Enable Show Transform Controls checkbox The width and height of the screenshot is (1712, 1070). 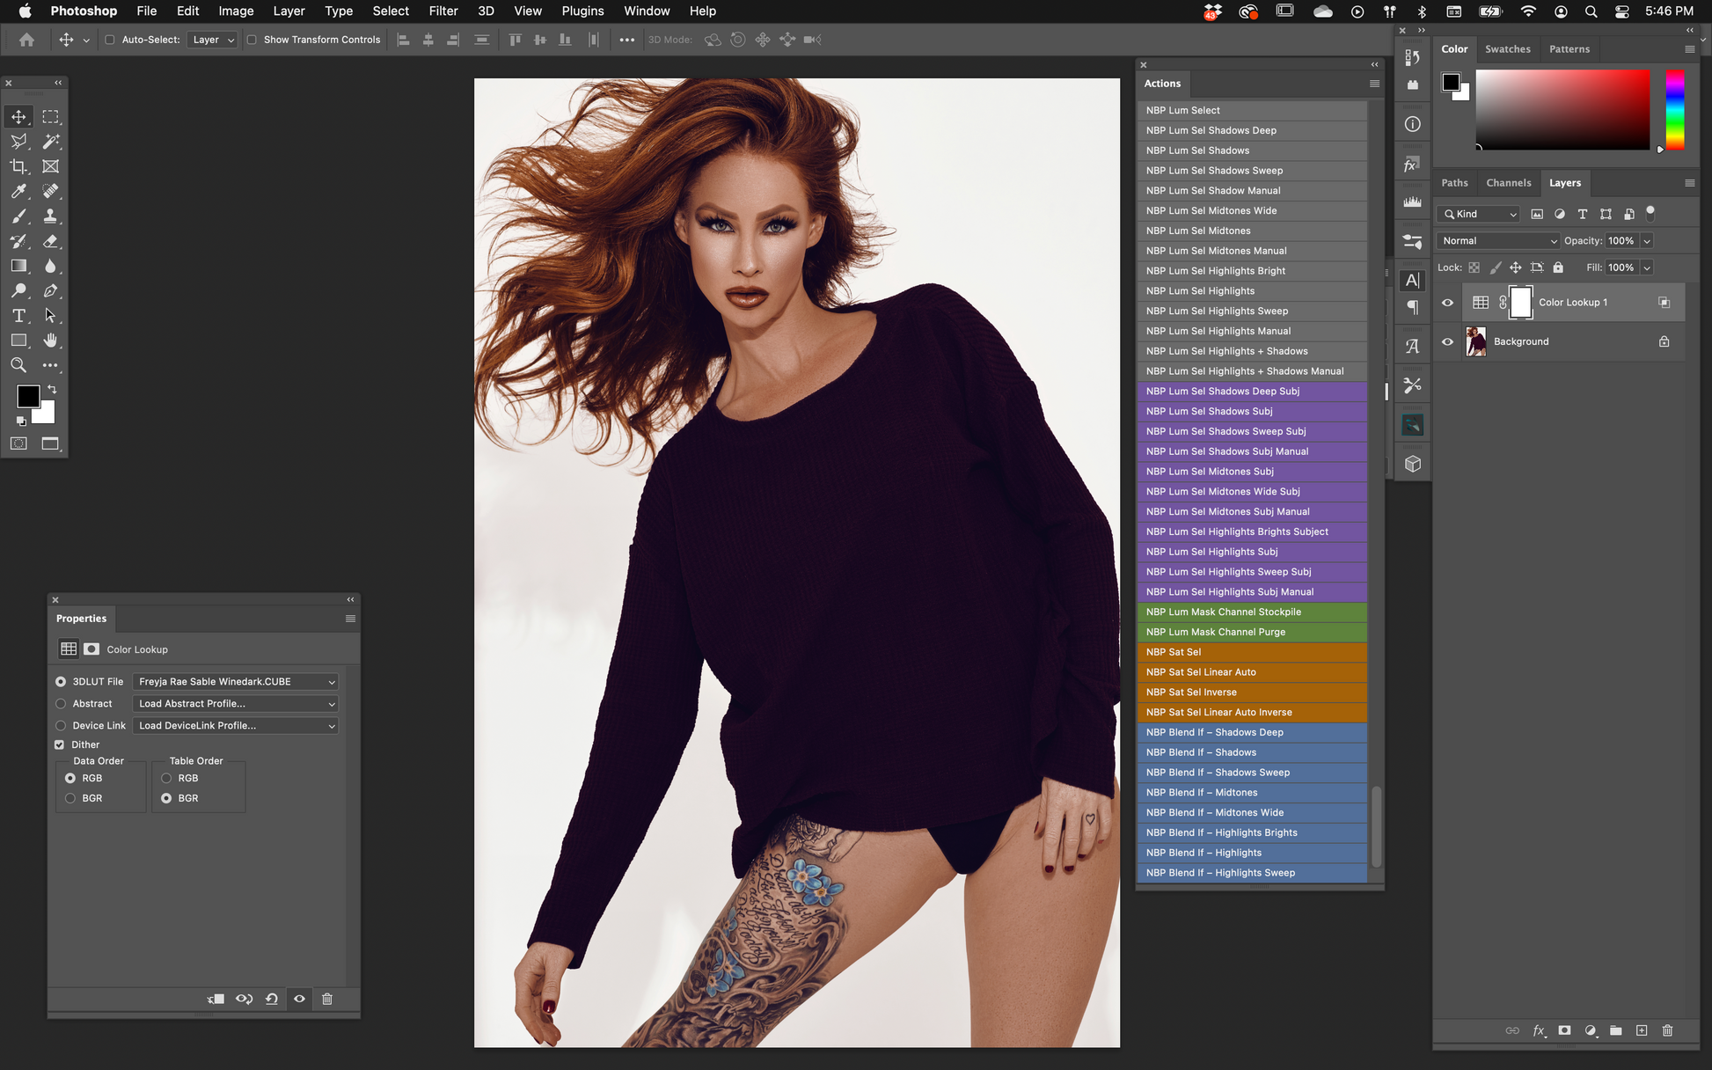[252, 40]
